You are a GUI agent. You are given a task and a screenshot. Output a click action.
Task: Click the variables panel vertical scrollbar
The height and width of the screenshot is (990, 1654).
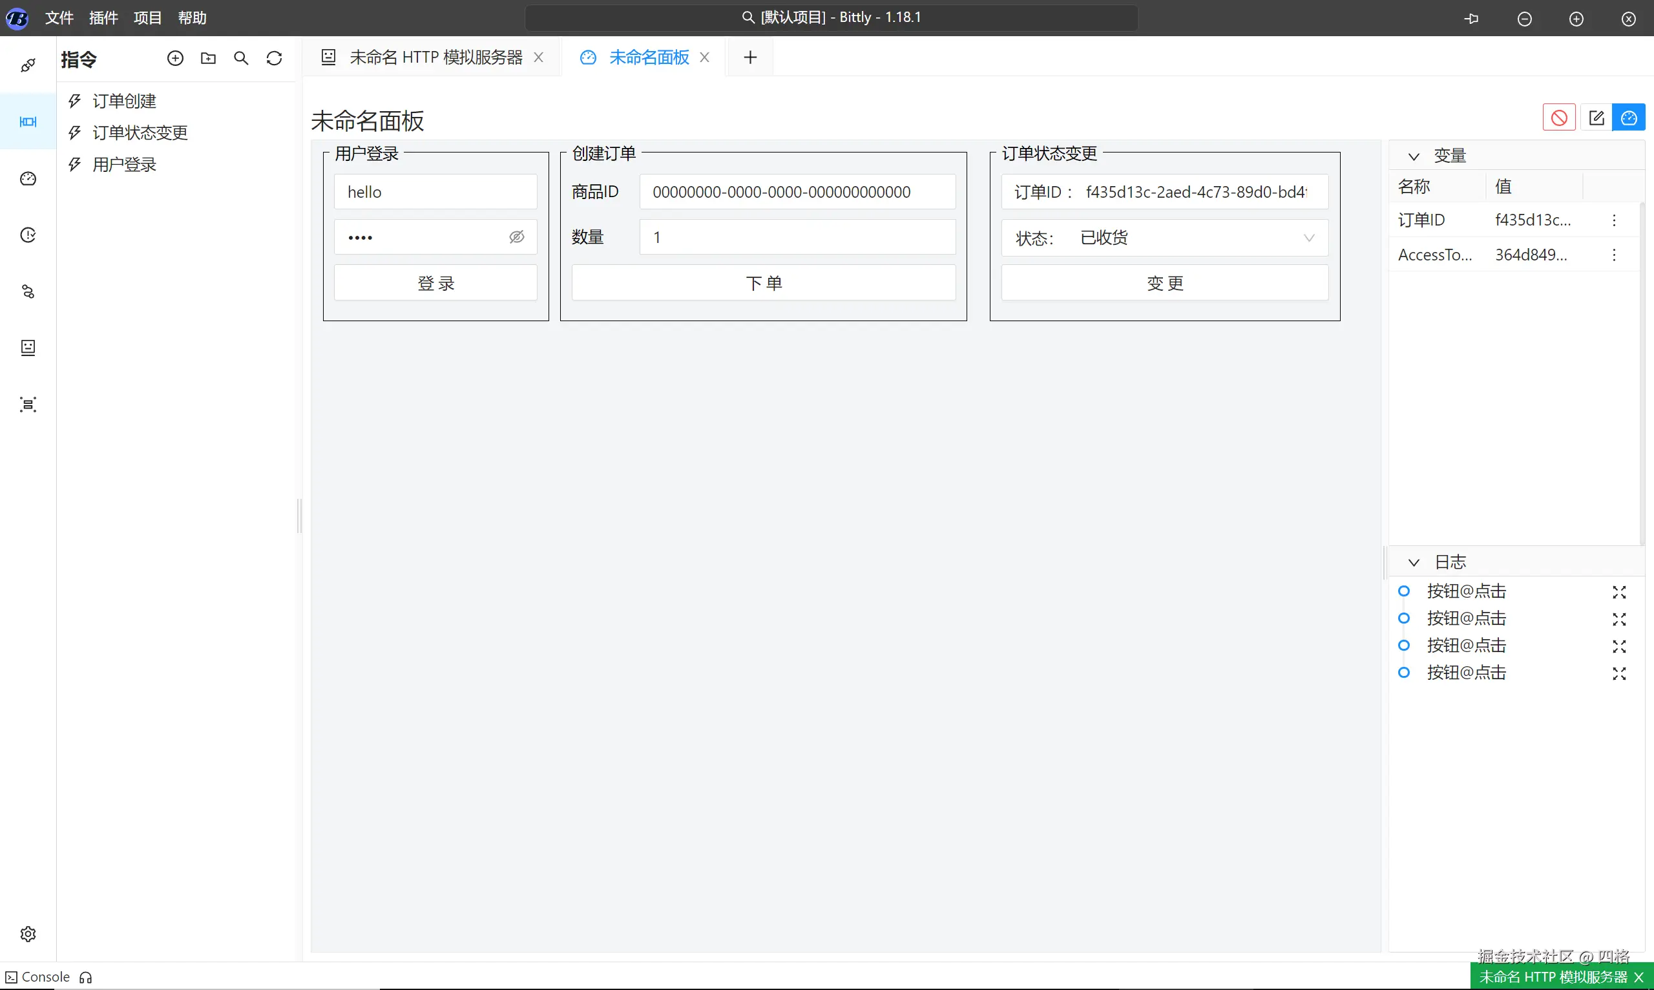(x=1641, y=374)
